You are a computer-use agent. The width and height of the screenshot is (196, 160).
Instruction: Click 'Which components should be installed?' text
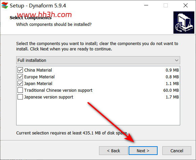point(54,25)
